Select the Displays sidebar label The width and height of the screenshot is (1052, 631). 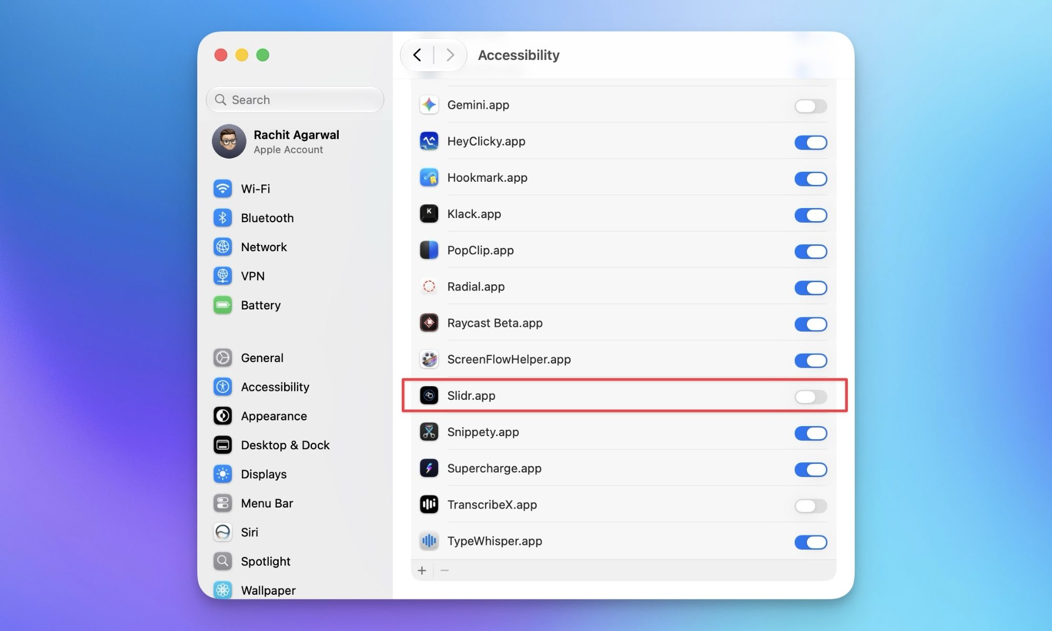[x=264, y=474]
